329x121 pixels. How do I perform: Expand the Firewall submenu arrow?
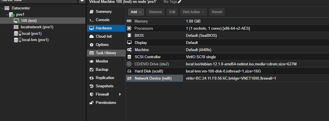click(120, 94)
